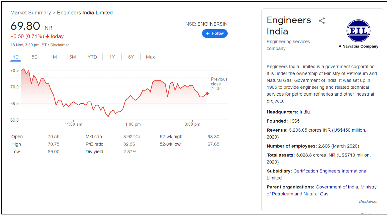Screen dimensions: 389x216
Task: Follow the ENGINERSIN stock
Action: click(215, 34)
